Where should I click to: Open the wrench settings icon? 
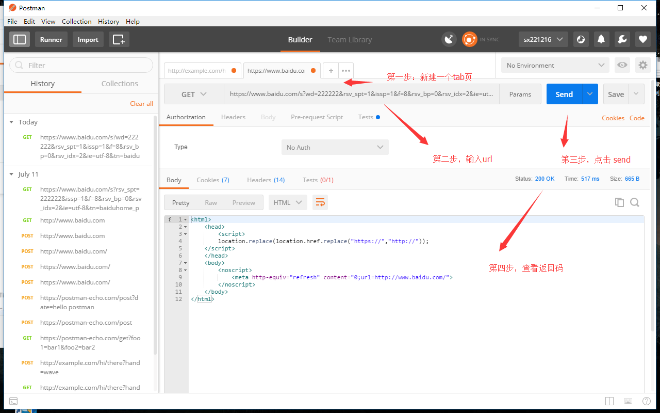[622, 39]
